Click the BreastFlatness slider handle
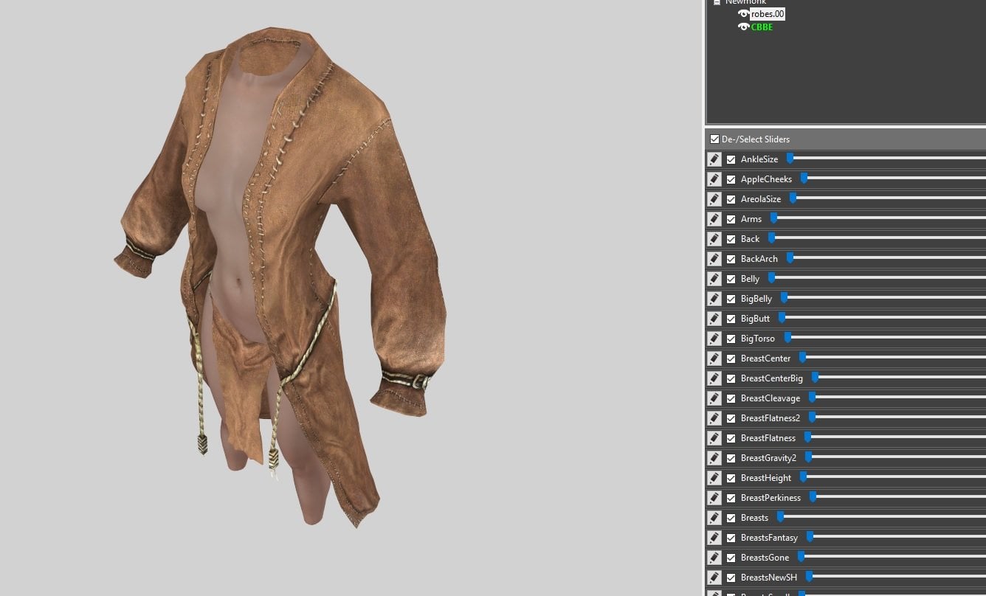 coord(807,437)
